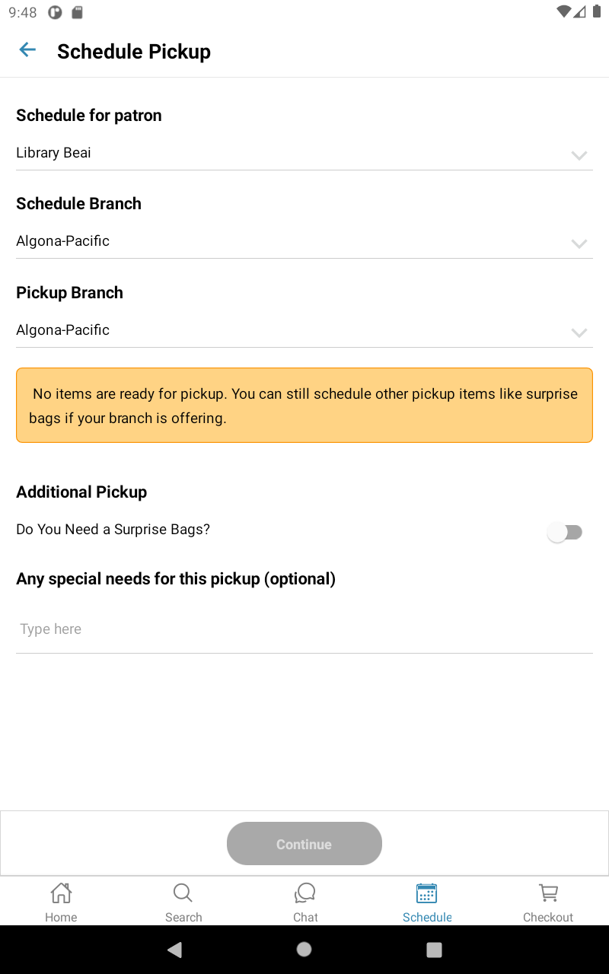
Task: Tap the Android recent apps square
Action: tap(434, 950)
